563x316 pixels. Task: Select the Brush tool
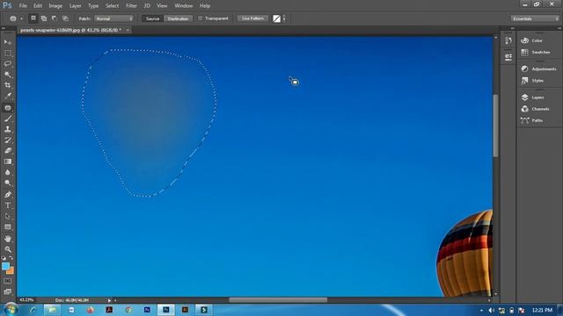point(8,118)
